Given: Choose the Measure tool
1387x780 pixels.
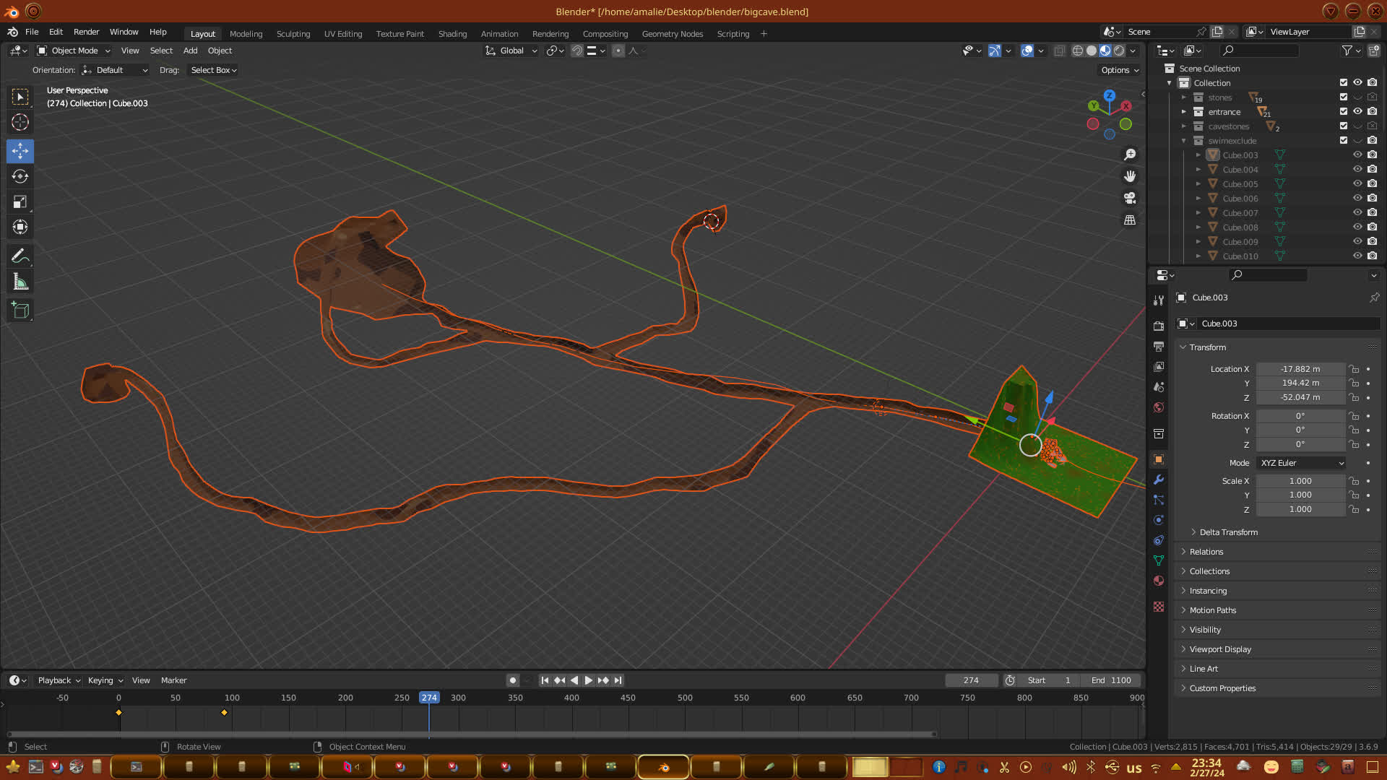Looking at the screenshot, I should (20, 282).
